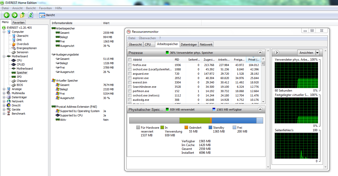Open the Sensoren tree entry

pos(23,52)
